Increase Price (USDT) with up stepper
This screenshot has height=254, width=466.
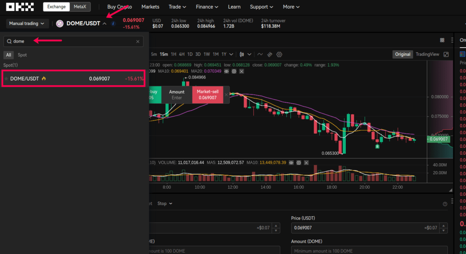click(444, 226)
